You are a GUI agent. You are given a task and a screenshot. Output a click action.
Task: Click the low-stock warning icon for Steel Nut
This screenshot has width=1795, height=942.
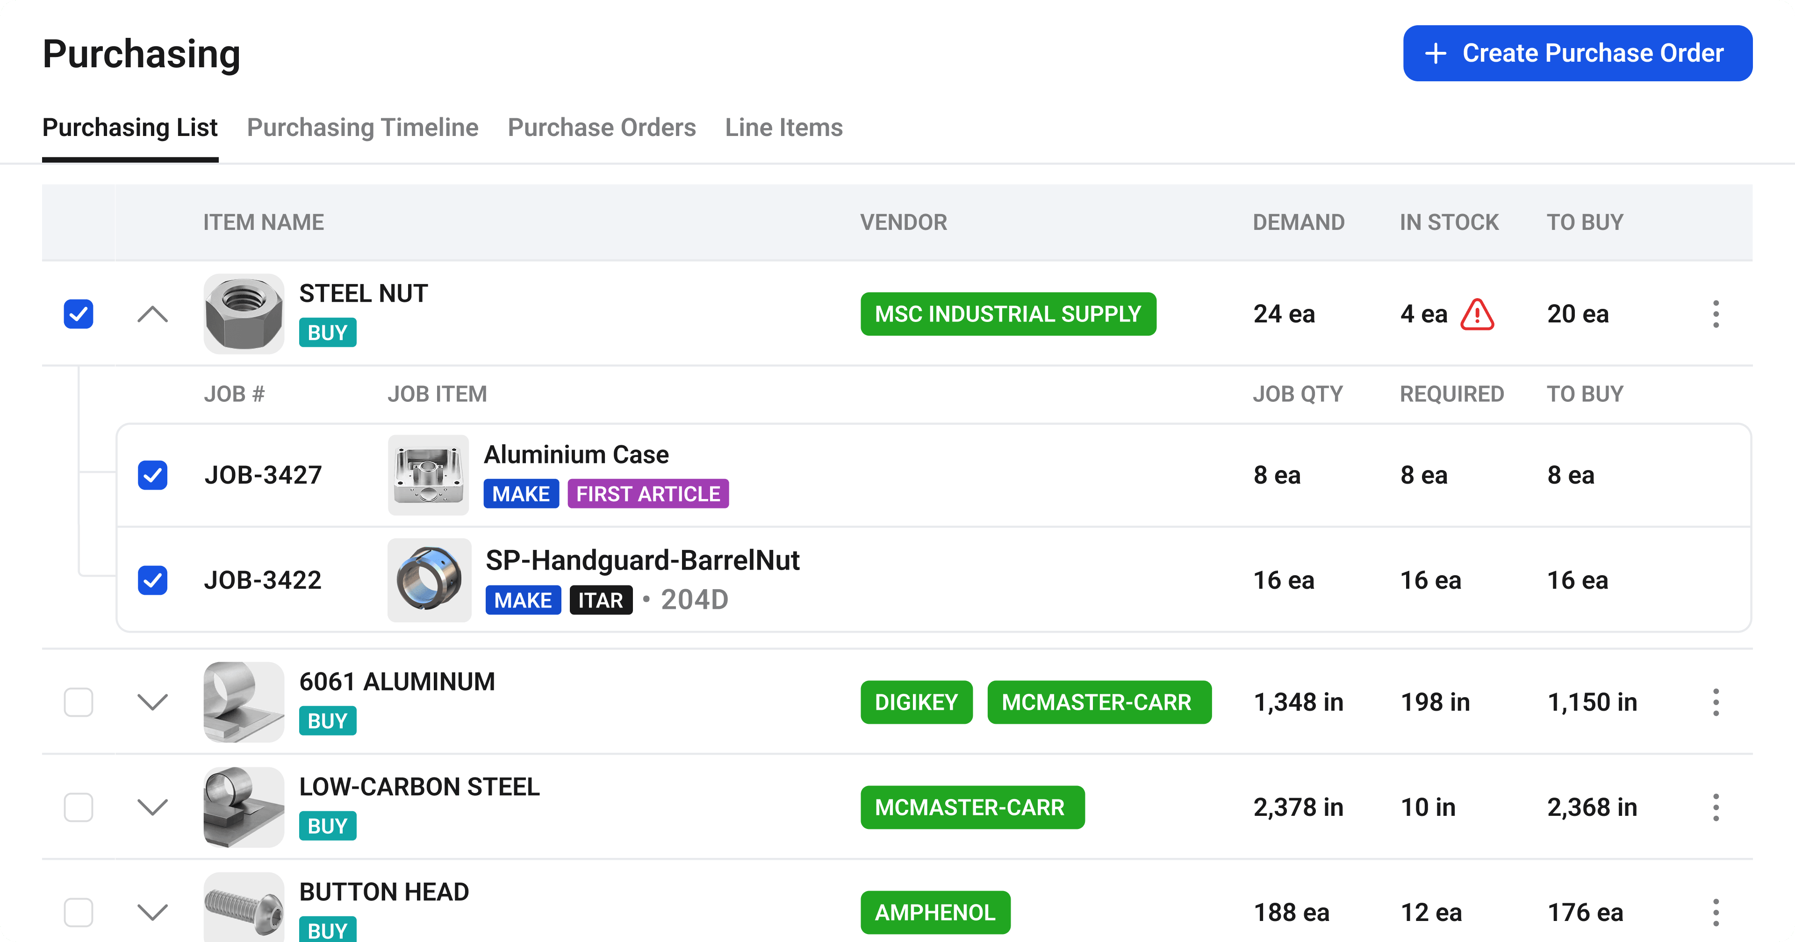(1477, 314)
